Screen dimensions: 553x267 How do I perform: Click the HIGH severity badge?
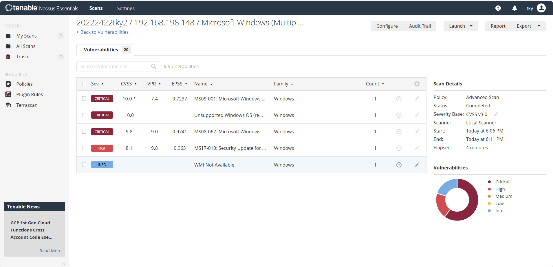pos(102,148)
